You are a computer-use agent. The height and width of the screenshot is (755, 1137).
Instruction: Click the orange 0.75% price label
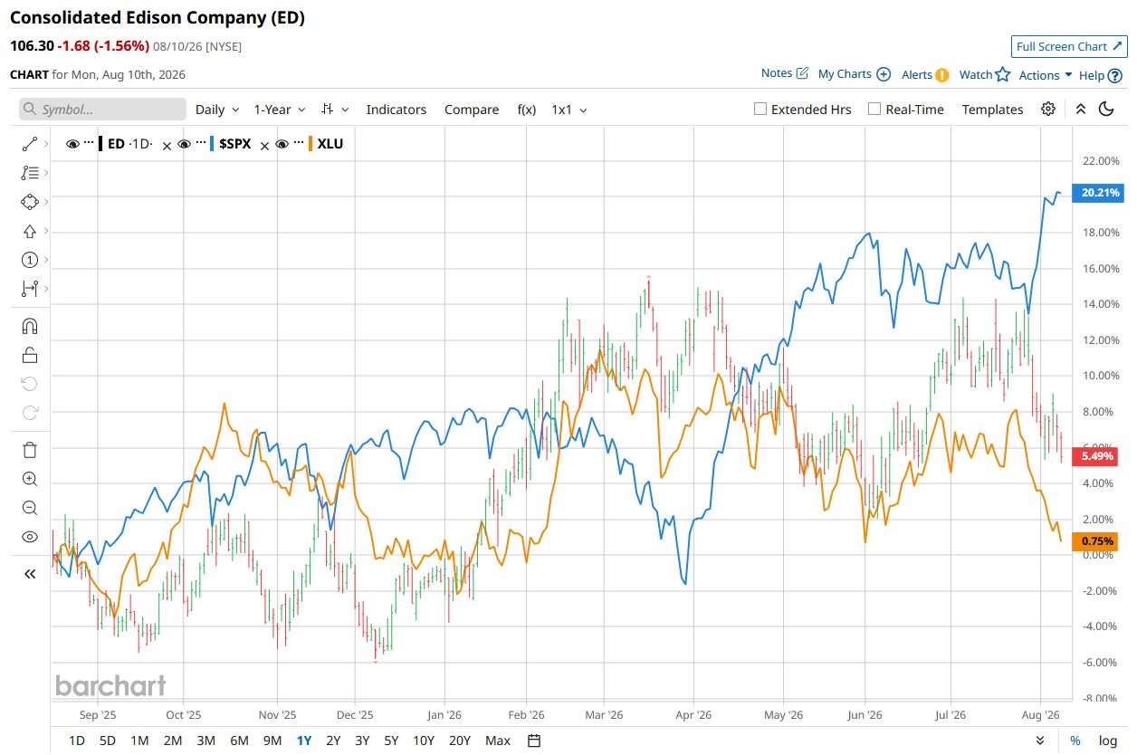(1097, 541)
